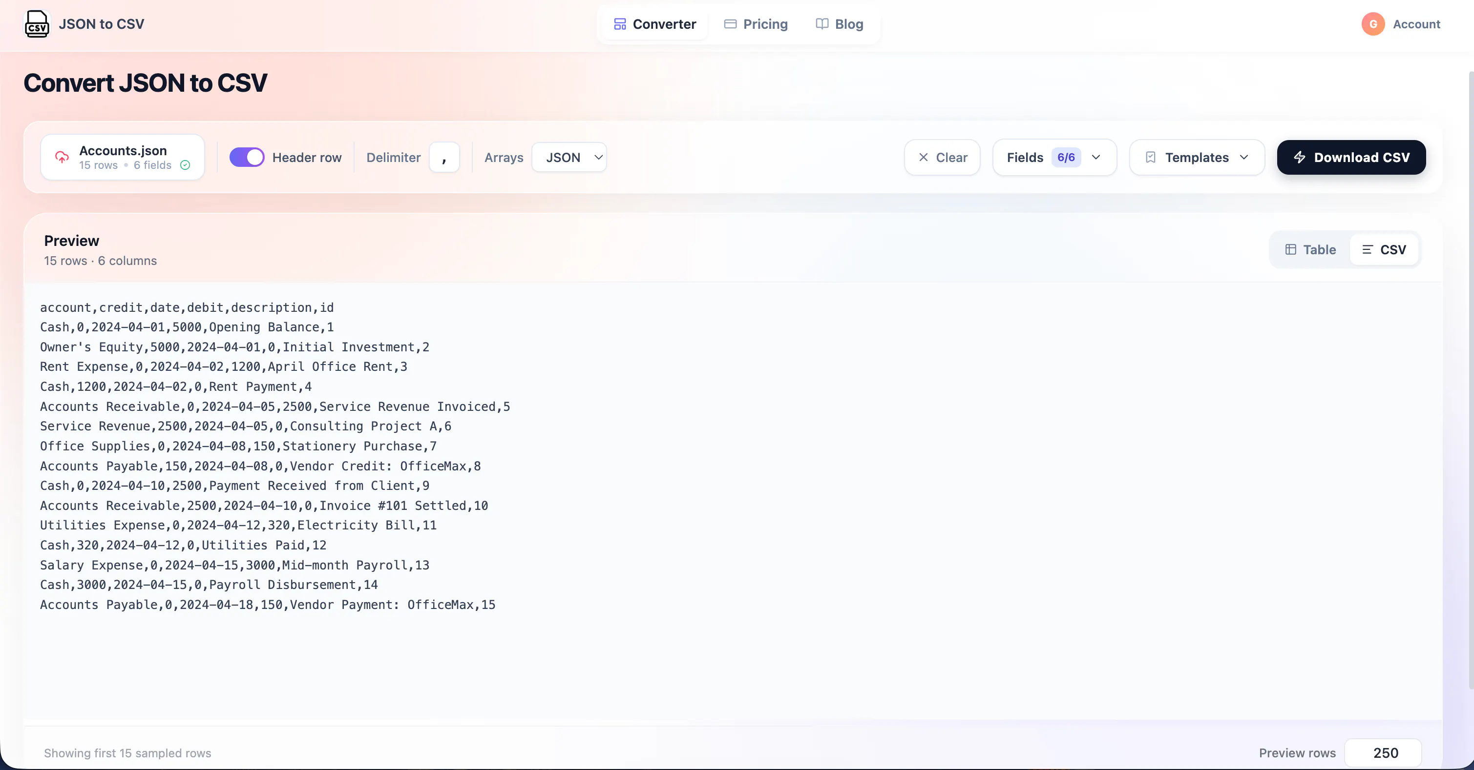The height and width of the screenshot is (770, 1474).
Task: Click the Stationery Purchase CSV row
Action: tap(238, 446)
